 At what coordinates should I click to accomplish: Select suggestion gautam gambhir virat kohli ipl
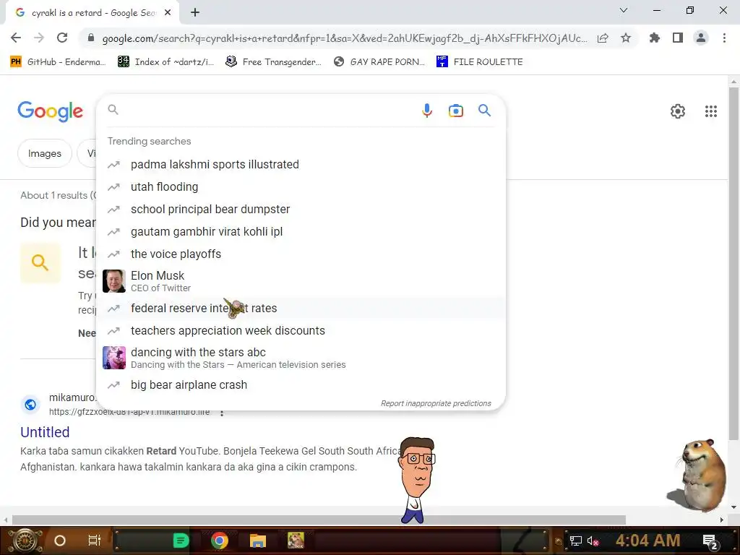click(301, 232)
